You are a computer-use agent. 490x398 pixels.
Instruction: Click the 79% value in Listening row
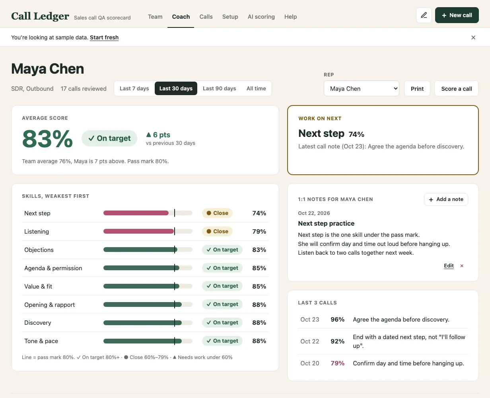click(259, 231)
